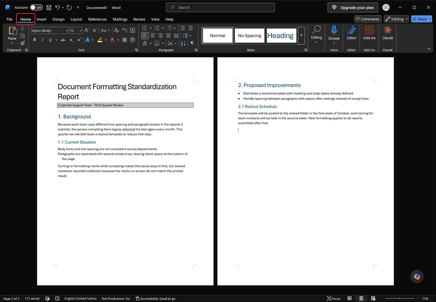Expand the Styles gallery

[x=301, y=35]
